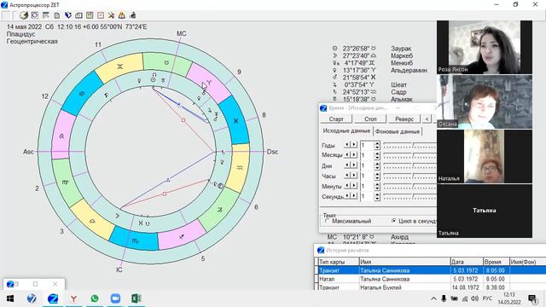546x307 pixels.
Task: Click Роза Яксон video thumbnail
Action: [485, 47]
